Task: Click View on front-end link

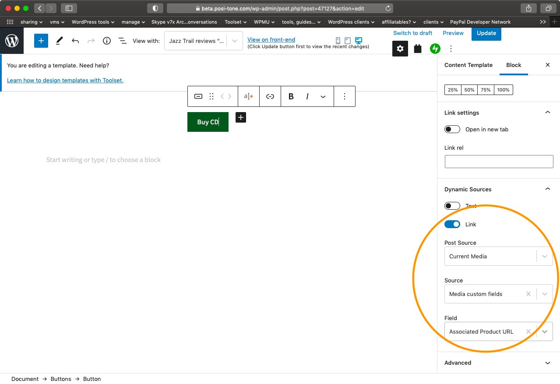Action: click(x=271, y=39)
